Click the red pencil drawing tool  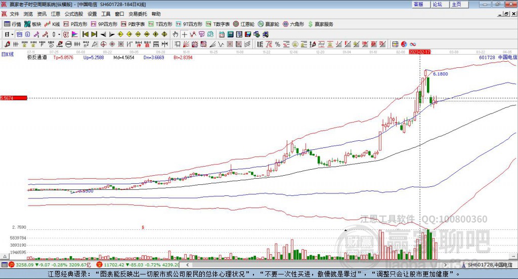pos(7,44)
